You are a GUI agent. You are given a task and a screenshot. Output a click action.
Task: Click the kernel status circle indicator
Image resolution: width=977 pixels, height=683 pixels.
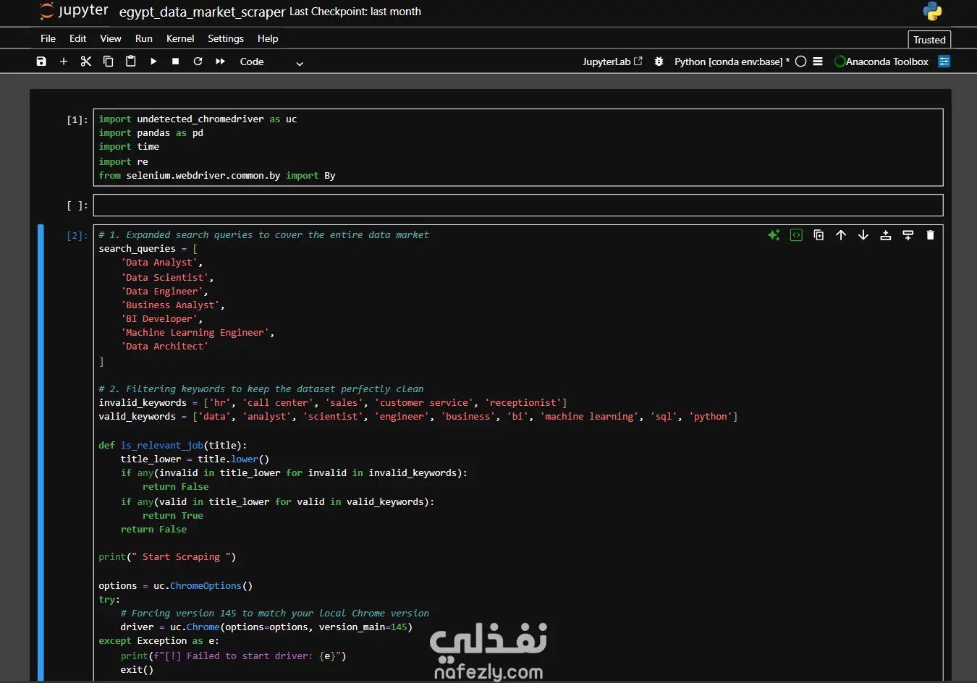(x=801, y=61)
